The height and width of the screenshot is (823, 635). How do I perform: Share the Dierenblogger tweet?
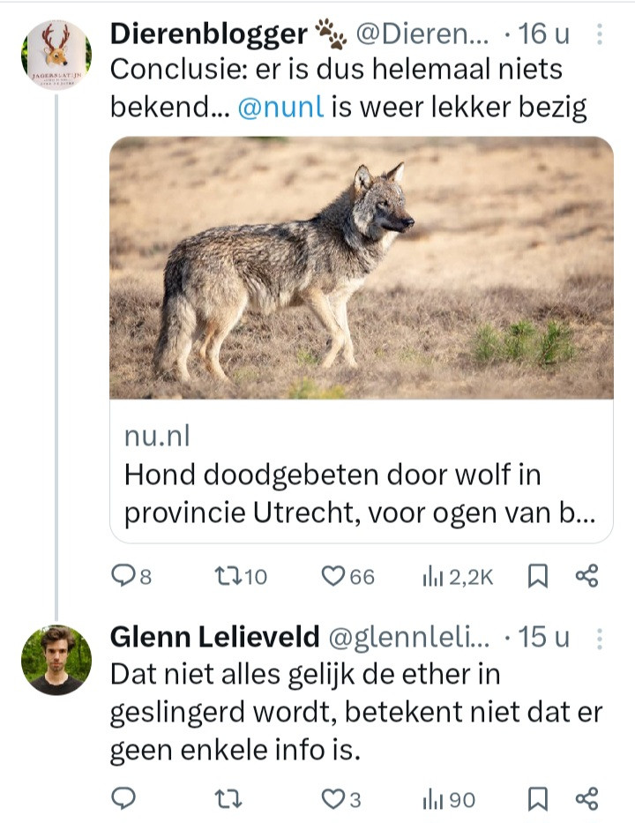(586, 576)
